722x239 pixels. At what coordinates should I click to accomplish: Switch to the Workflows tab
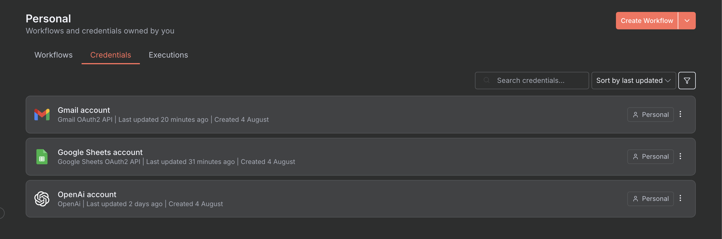[54, 55]
